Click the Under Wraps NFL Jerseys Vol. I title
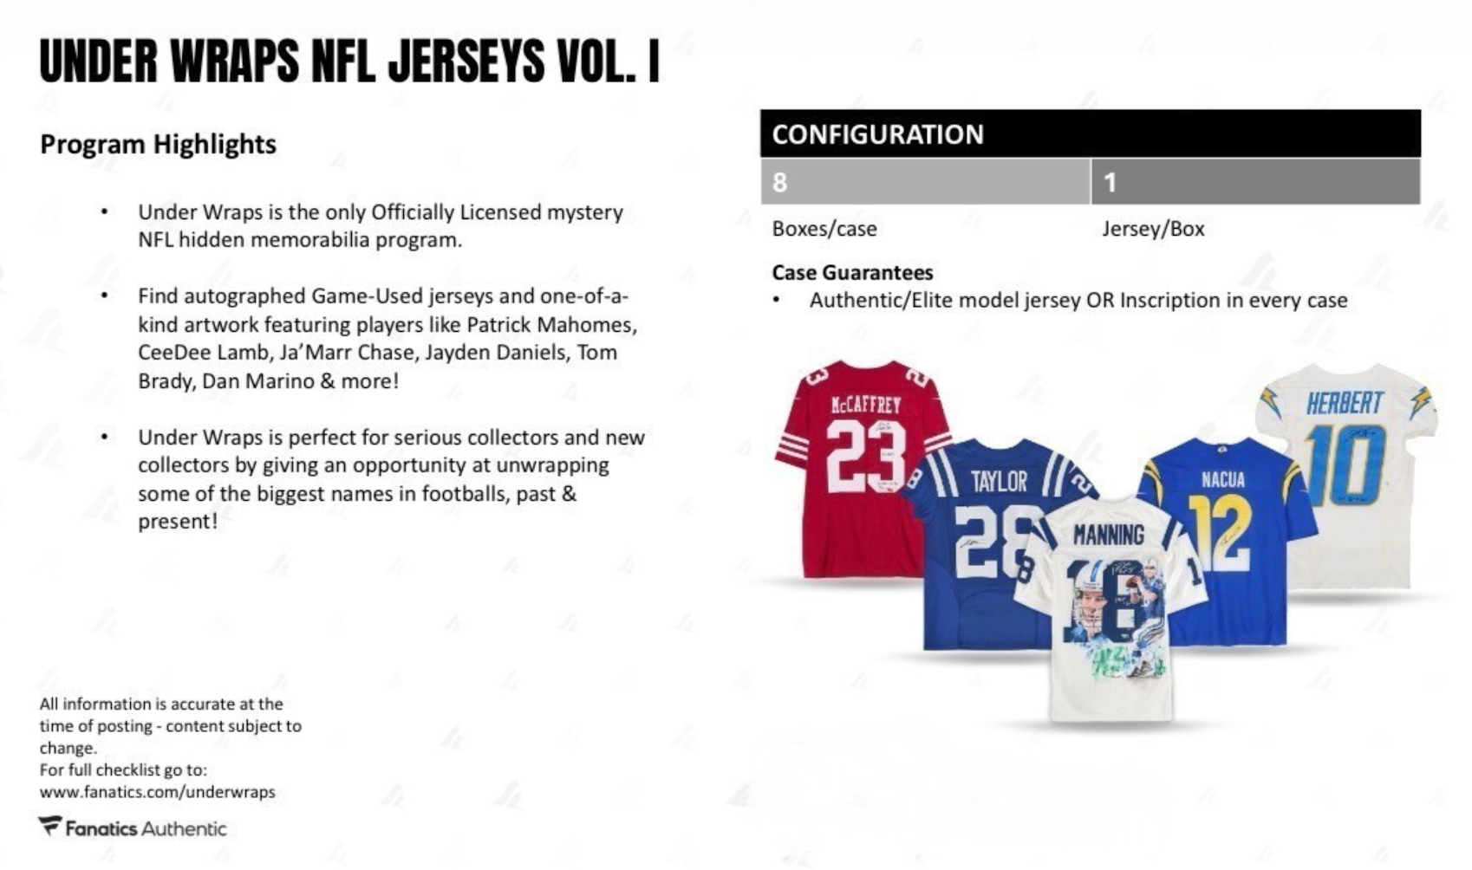1472x870 pixels. pyautogui.click(x=349, y=61)
